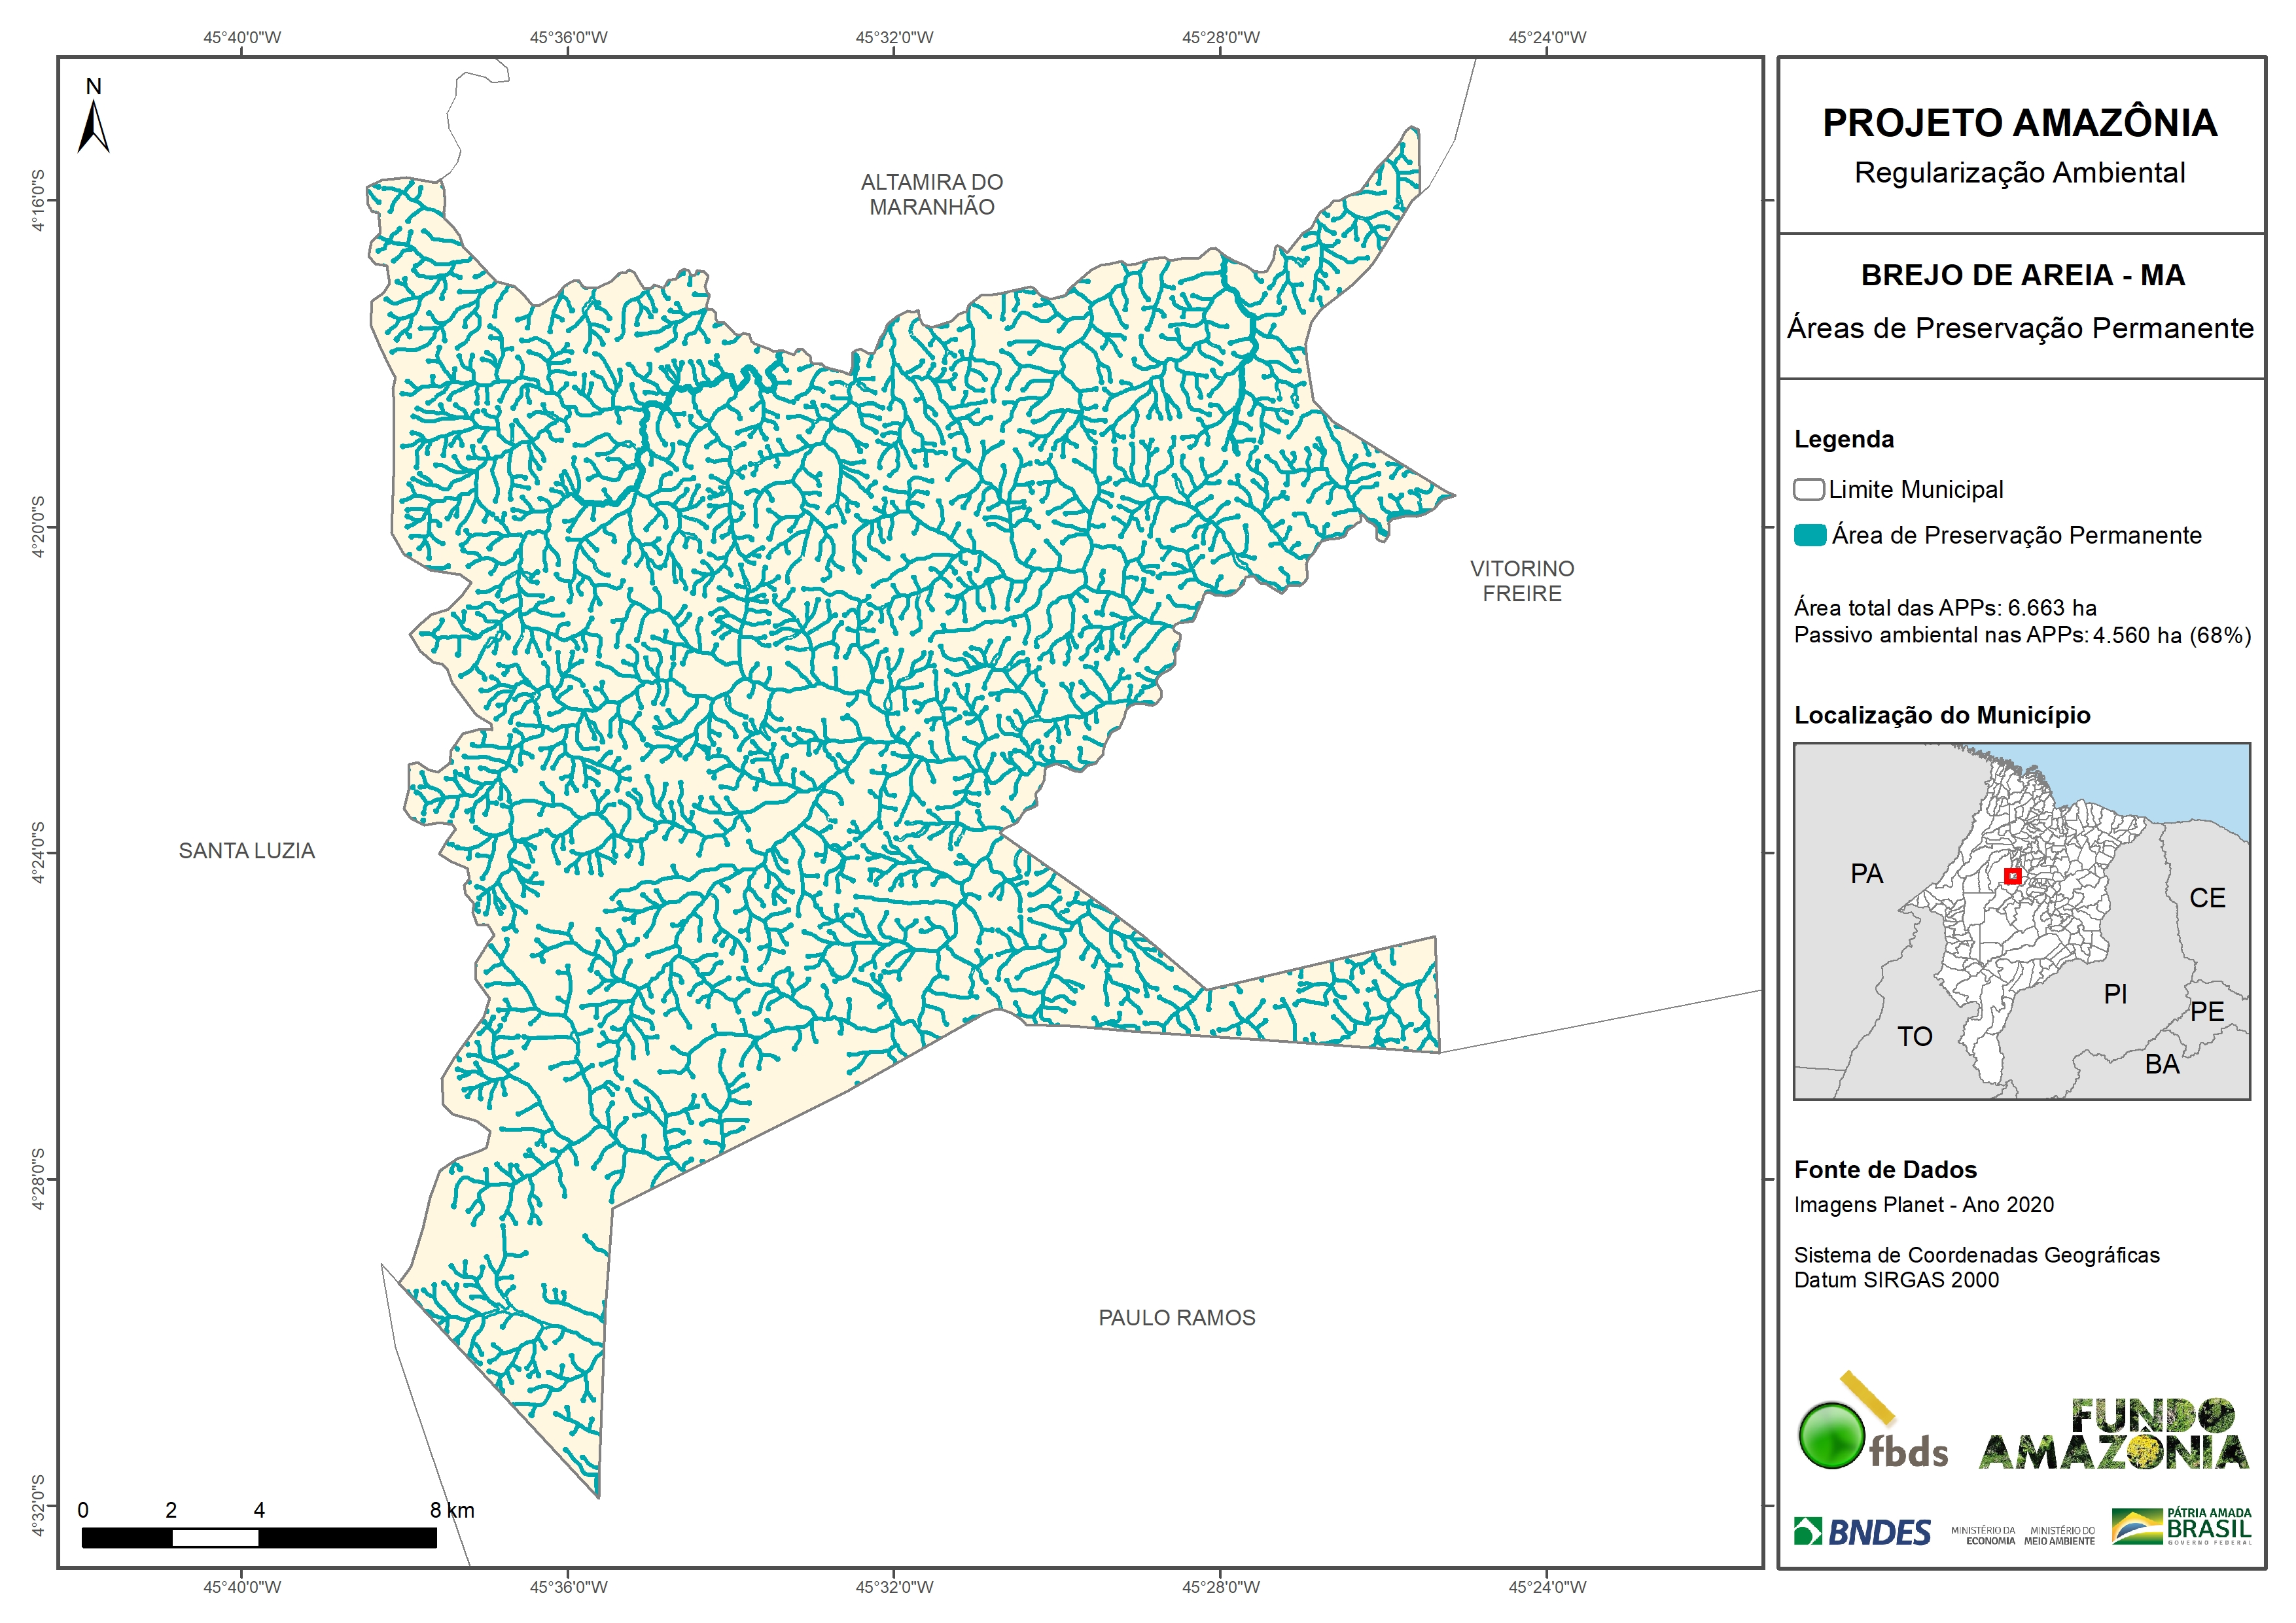2296x1623 pixels.
Task: Click the Ministério do Meio Ambiente logo
Action: (x=2059, y=1536)
